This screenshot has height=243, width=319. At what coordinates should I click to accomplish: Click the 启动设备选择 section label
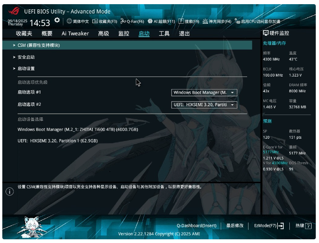click(x=30, y=119)
